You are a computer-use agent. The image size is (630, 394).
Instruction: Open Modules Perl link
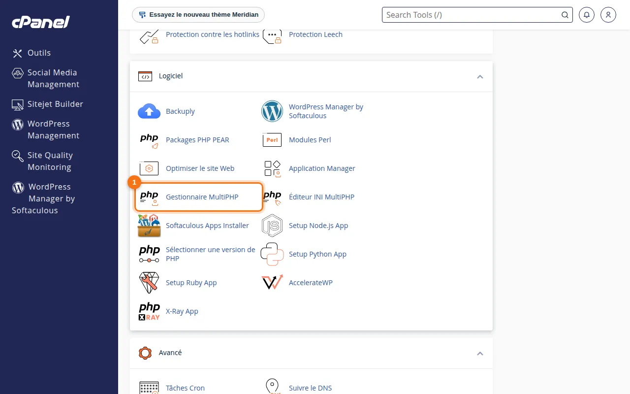pyautogui.click(x=310, y=140)
